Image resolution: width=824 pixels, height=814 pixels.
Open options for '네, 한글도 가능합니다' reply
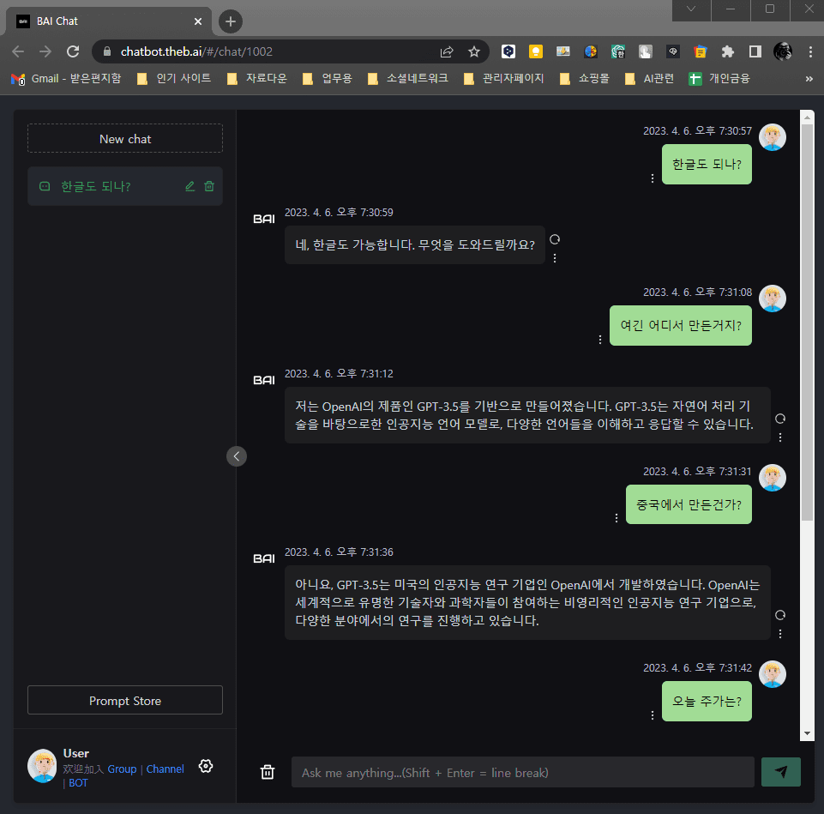[x=555, y=258]
